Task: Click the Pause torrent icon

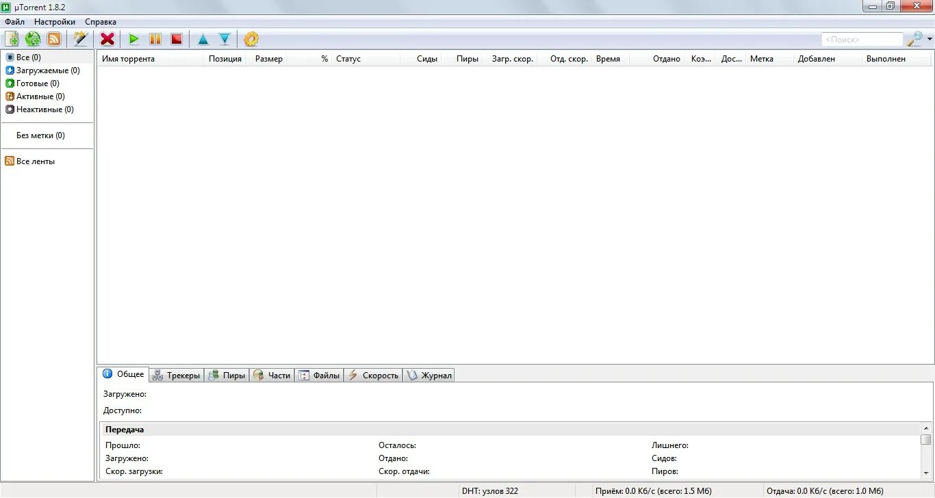Action: [155, 39]
